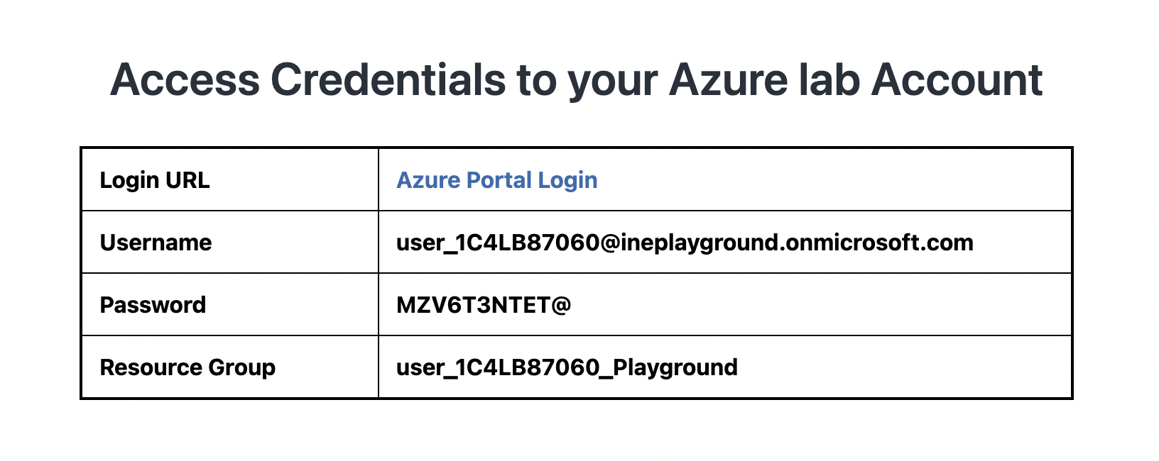This screenshot has height=461, width=1159.
Task: Click the word lab in the heading
Action: (829, 79)
